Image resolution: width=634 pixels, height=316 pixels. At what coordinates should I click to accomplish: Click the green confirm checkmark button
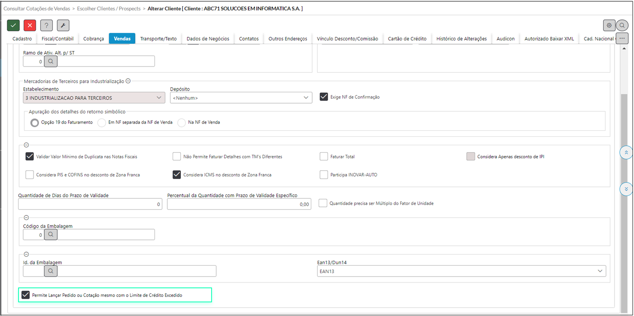(x=13, y=25)
